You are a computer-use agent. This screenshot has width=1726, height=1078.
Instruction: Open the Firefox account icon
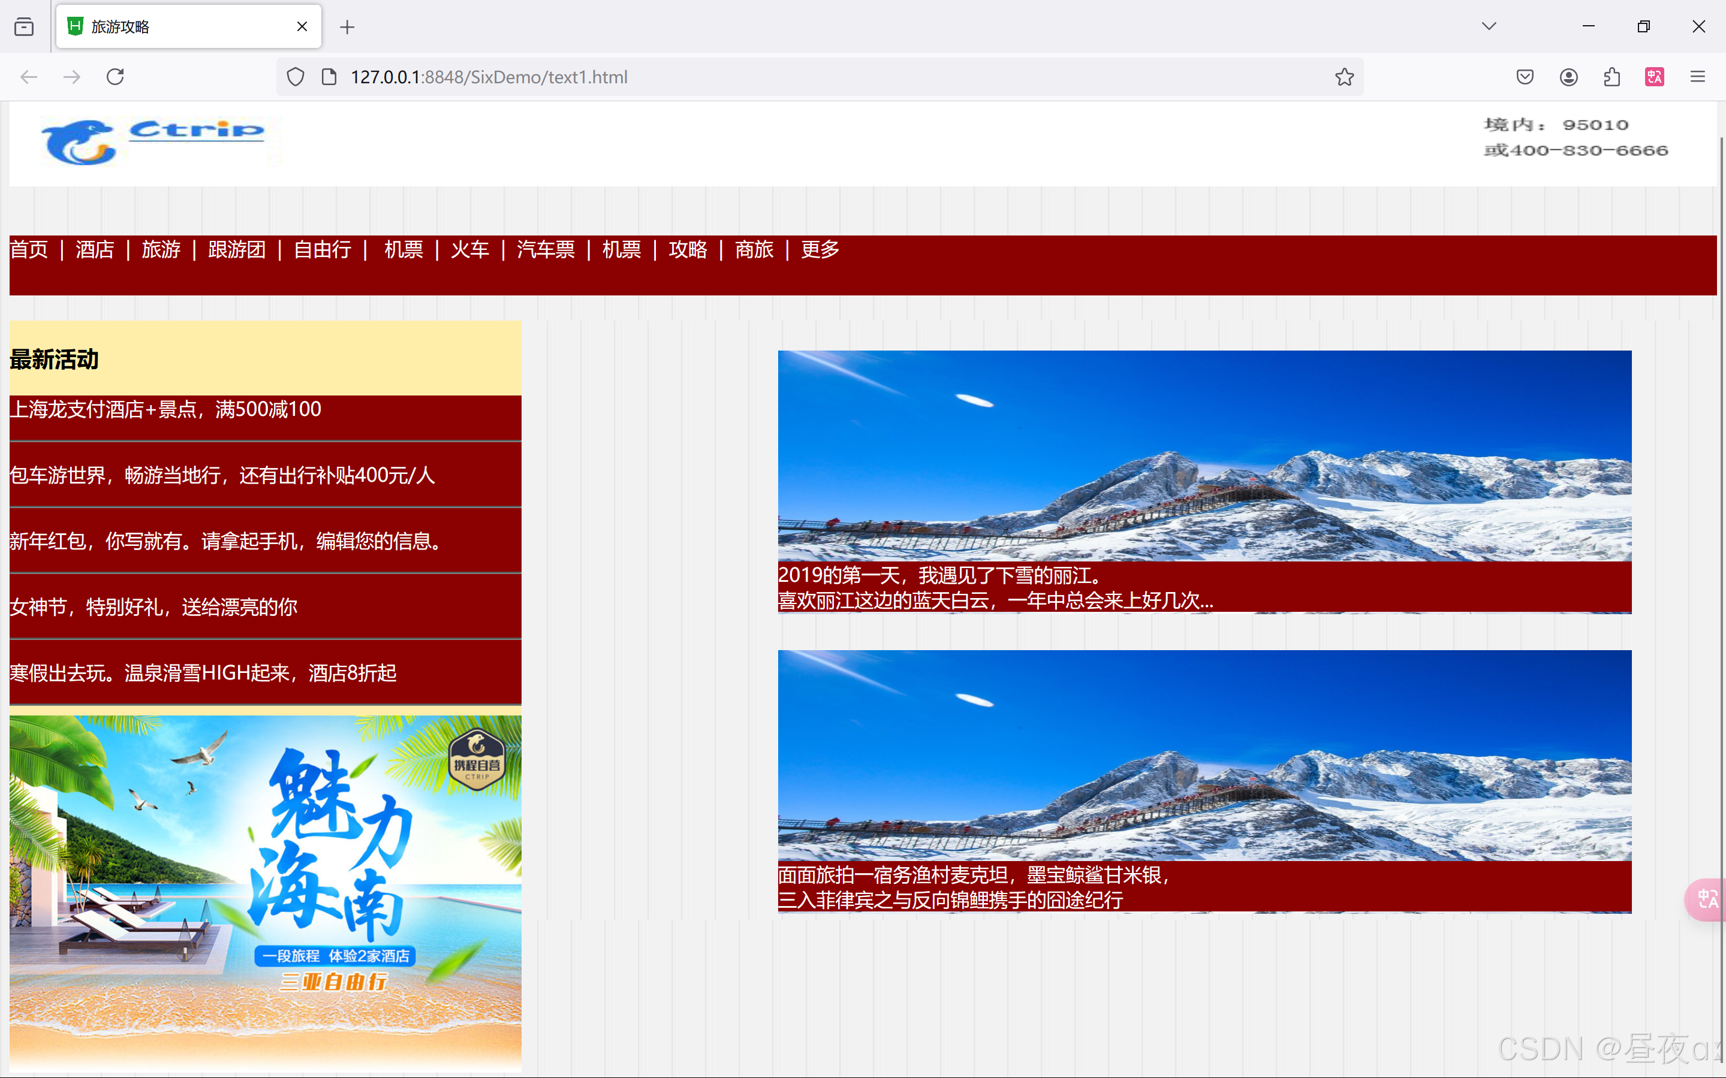[1568, 77]
